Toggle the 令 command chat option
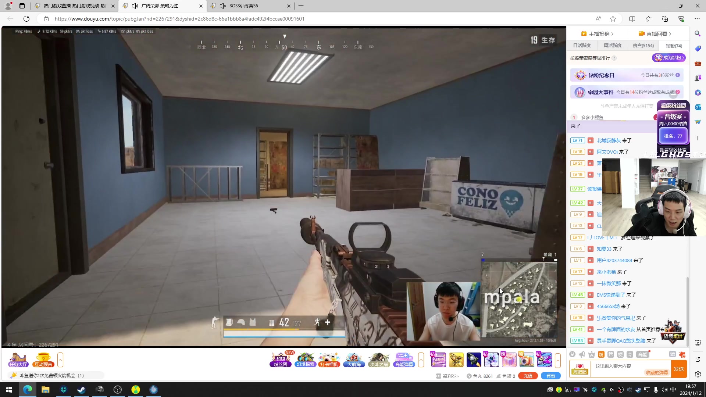Viewport: 706px width, 397px height. 630,354
